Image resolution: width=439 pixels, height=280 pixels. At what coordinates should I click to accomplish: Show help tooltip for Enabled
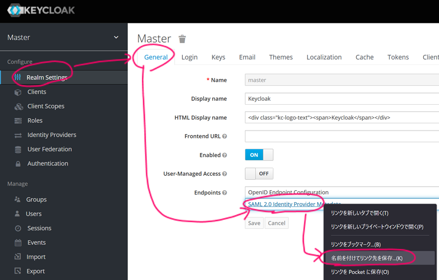click(224, 155)
